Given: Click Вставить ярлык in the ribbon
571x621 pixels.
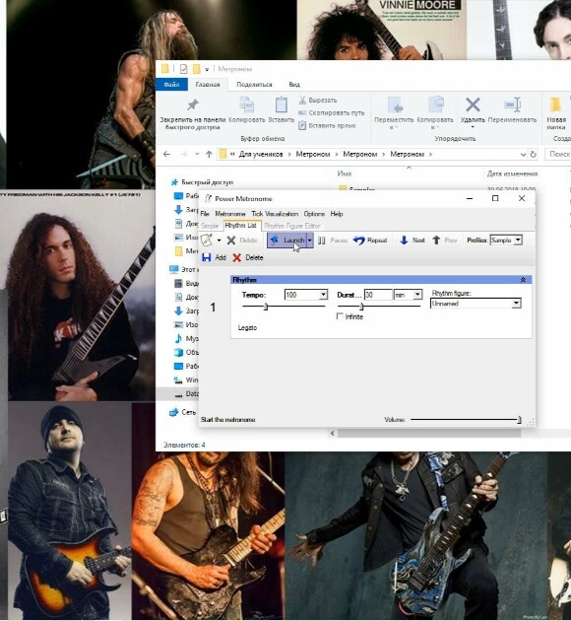Looking at the screenshot, I should click(x=327, y=125).
